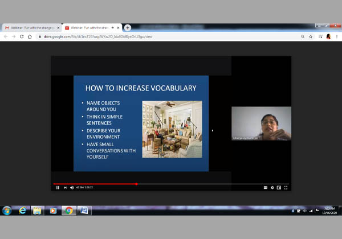Screen dimensions: 342x239
Task: Open a new browser tab
Action: 128,27
